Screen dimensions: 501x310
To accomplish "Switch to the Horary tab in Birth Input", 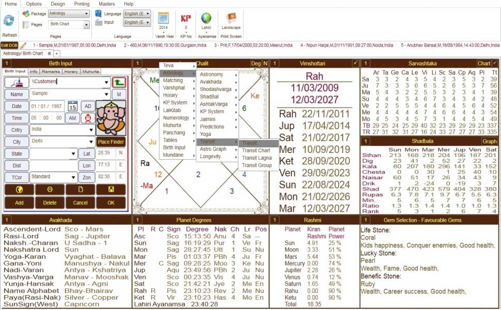I will (x=71, y=72).
